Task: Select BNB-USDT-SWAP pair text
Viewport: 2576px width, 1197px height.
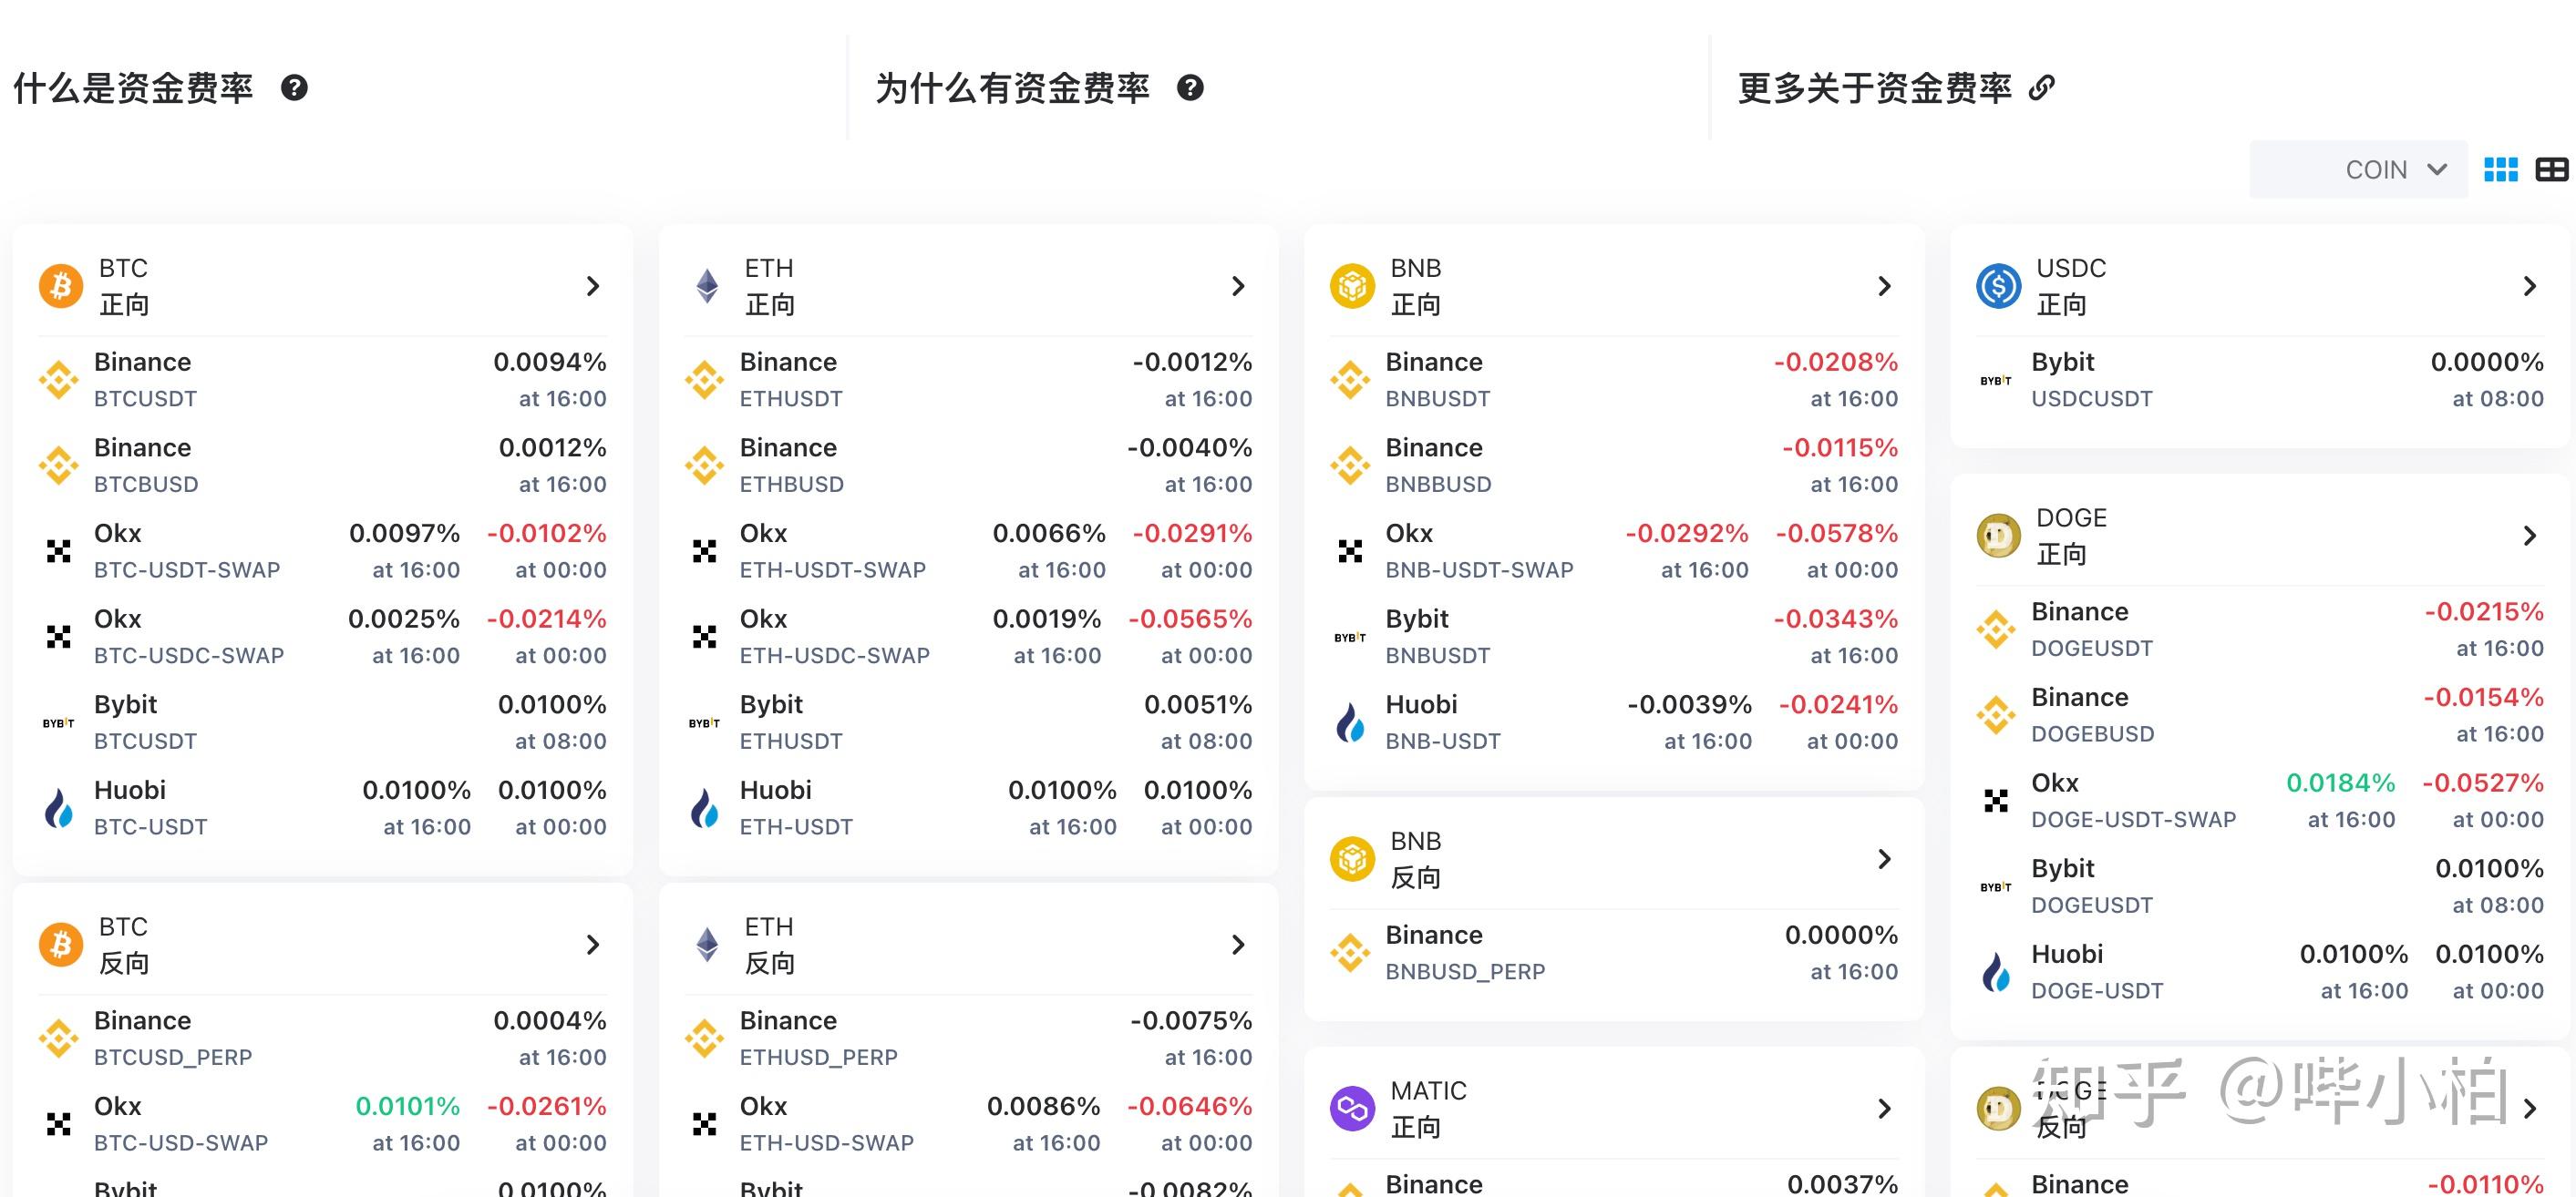Action: click(x=1480, y=569)
